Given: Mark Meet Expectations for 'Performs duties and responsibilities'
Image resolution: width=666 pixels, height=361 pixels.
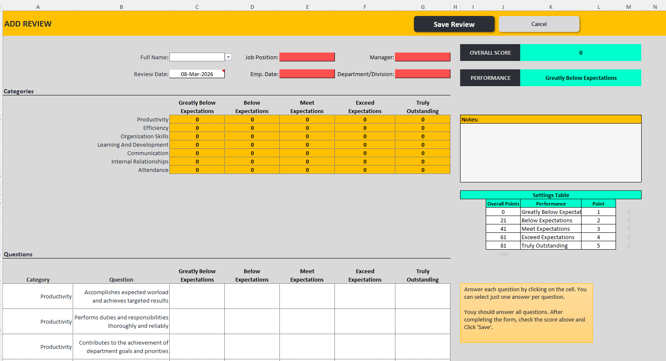Looking at the screenshot, I should point(307,321).
